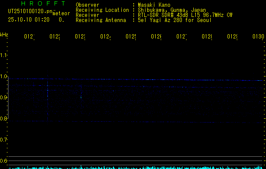Click the Receiving Antenna field label
Screen dimensions: 266x169
101,20
